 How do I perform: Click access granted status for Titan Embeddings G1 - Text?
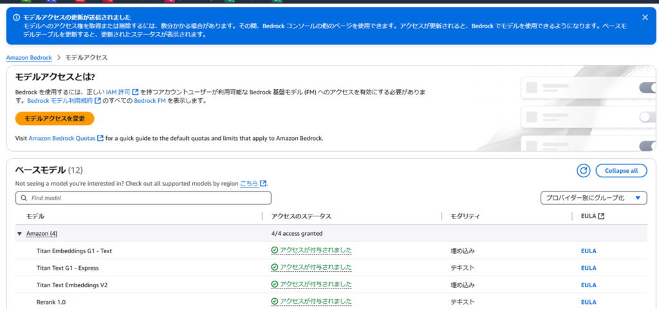pyautogui.click(x=311, y=251)
